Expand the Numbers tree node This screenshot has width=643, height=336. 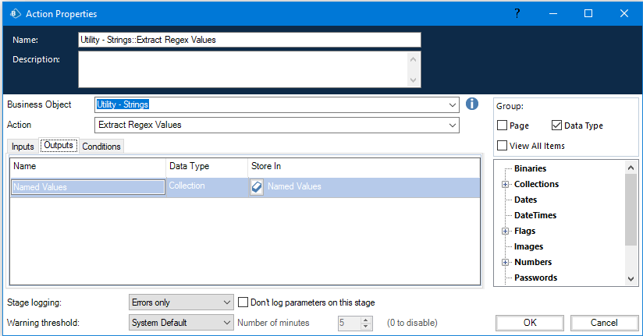click(506, 263)
